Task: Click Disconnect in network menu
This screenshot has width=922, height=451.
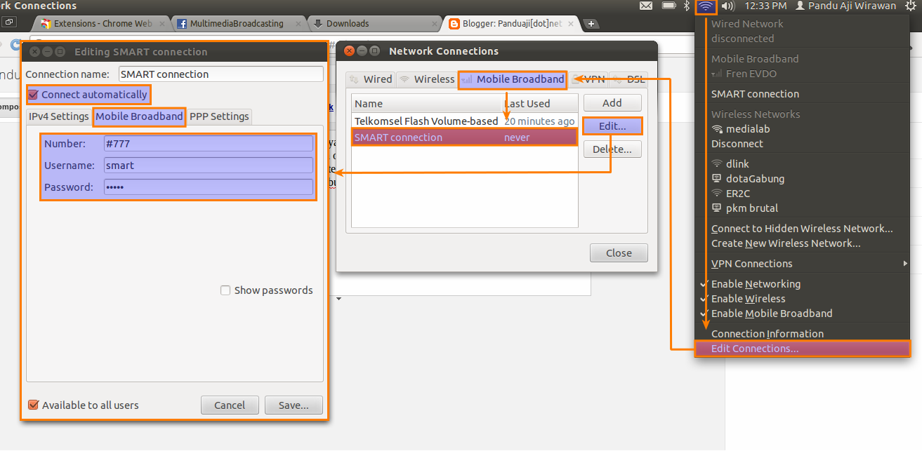Action: [802, 144]
